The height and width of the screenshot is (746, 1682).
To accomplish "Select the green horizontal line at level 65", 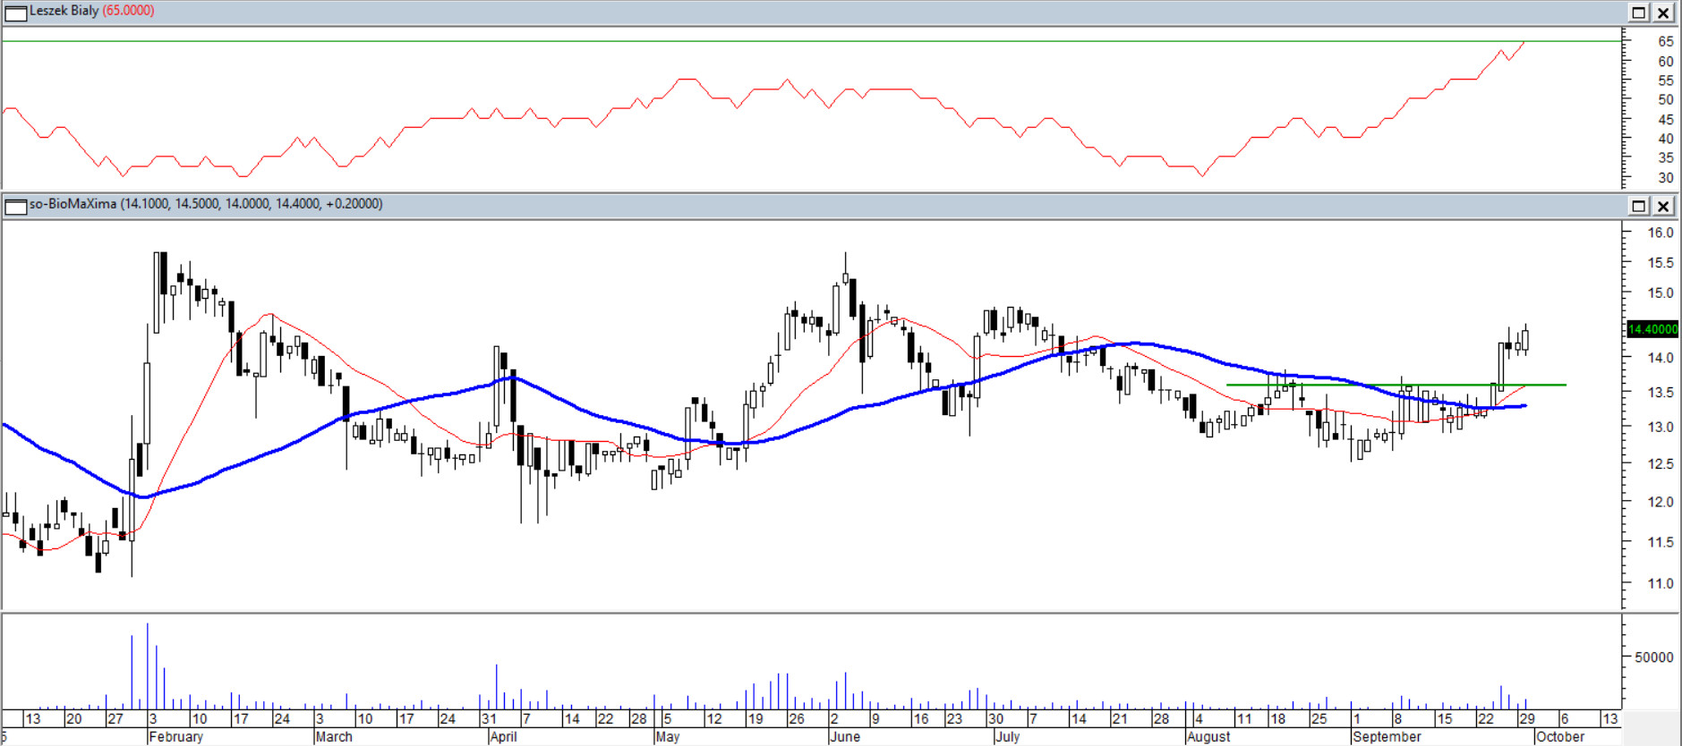I will pyautogui.click(x=806, y=41).
